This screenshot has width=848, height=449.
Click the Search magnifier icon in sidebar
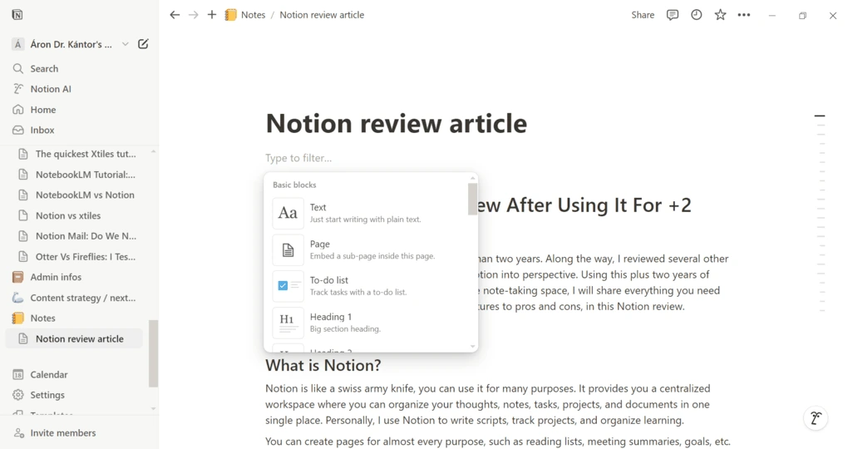[17, 69]
